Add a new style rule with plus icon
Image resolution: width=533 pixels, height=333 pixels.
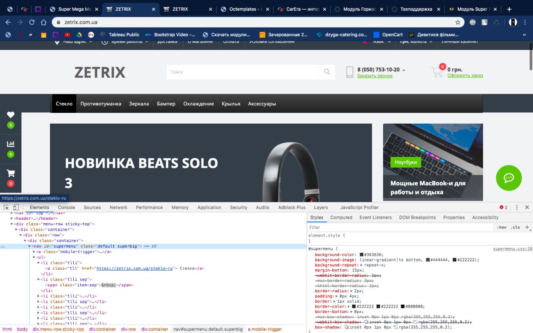tap(527, 227)
